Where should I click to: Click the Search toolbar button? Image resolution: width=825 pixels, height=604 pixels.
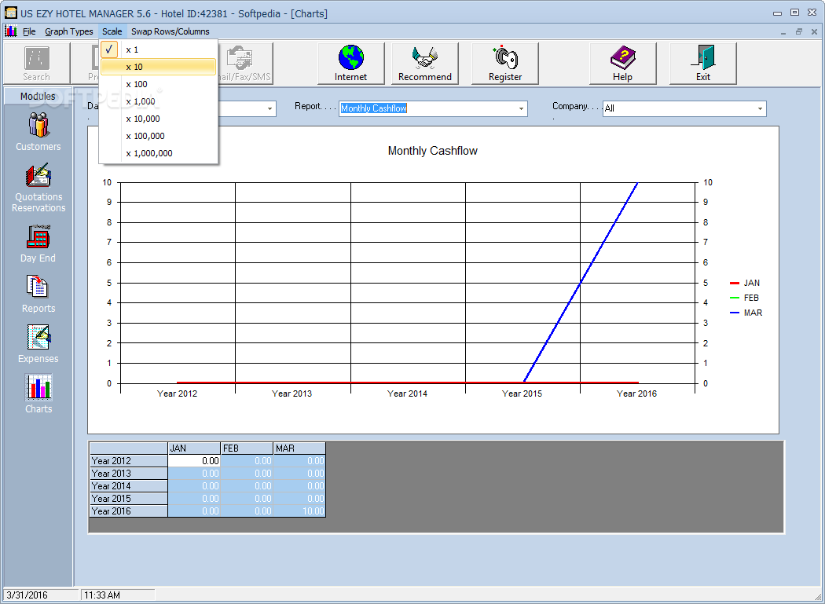[x=36, y=64]
